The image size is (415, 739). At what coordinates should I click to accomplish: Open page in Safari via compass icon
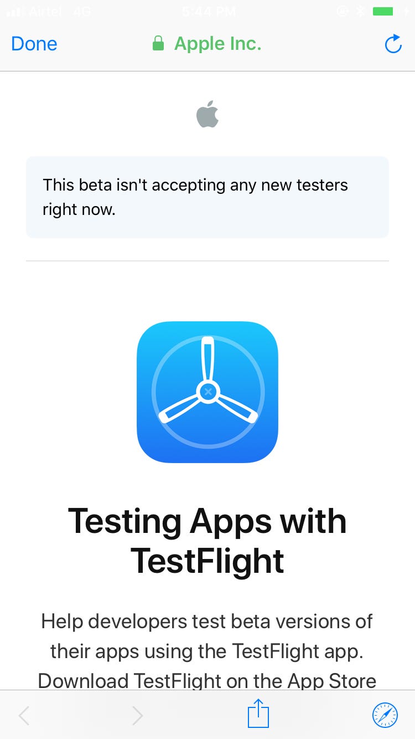pos(385,715)
